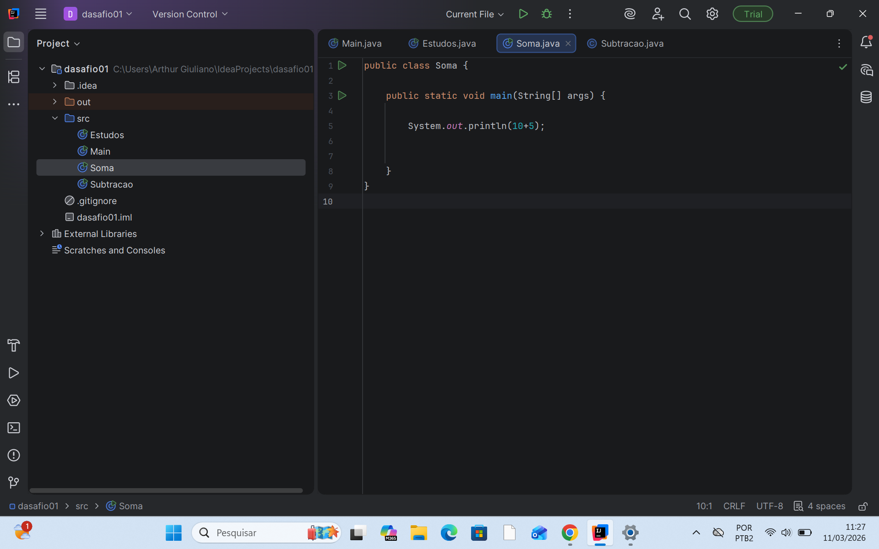Viewport: 879px width, 549px height.
Task: Run the current file with green play button
Action: coord(523,14)
